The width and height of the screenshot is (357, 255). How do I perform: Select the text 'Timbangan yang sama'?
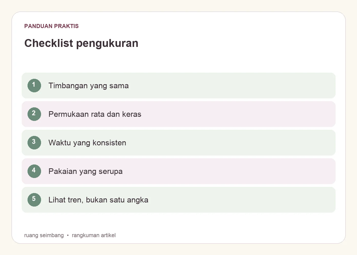(88, 86)
